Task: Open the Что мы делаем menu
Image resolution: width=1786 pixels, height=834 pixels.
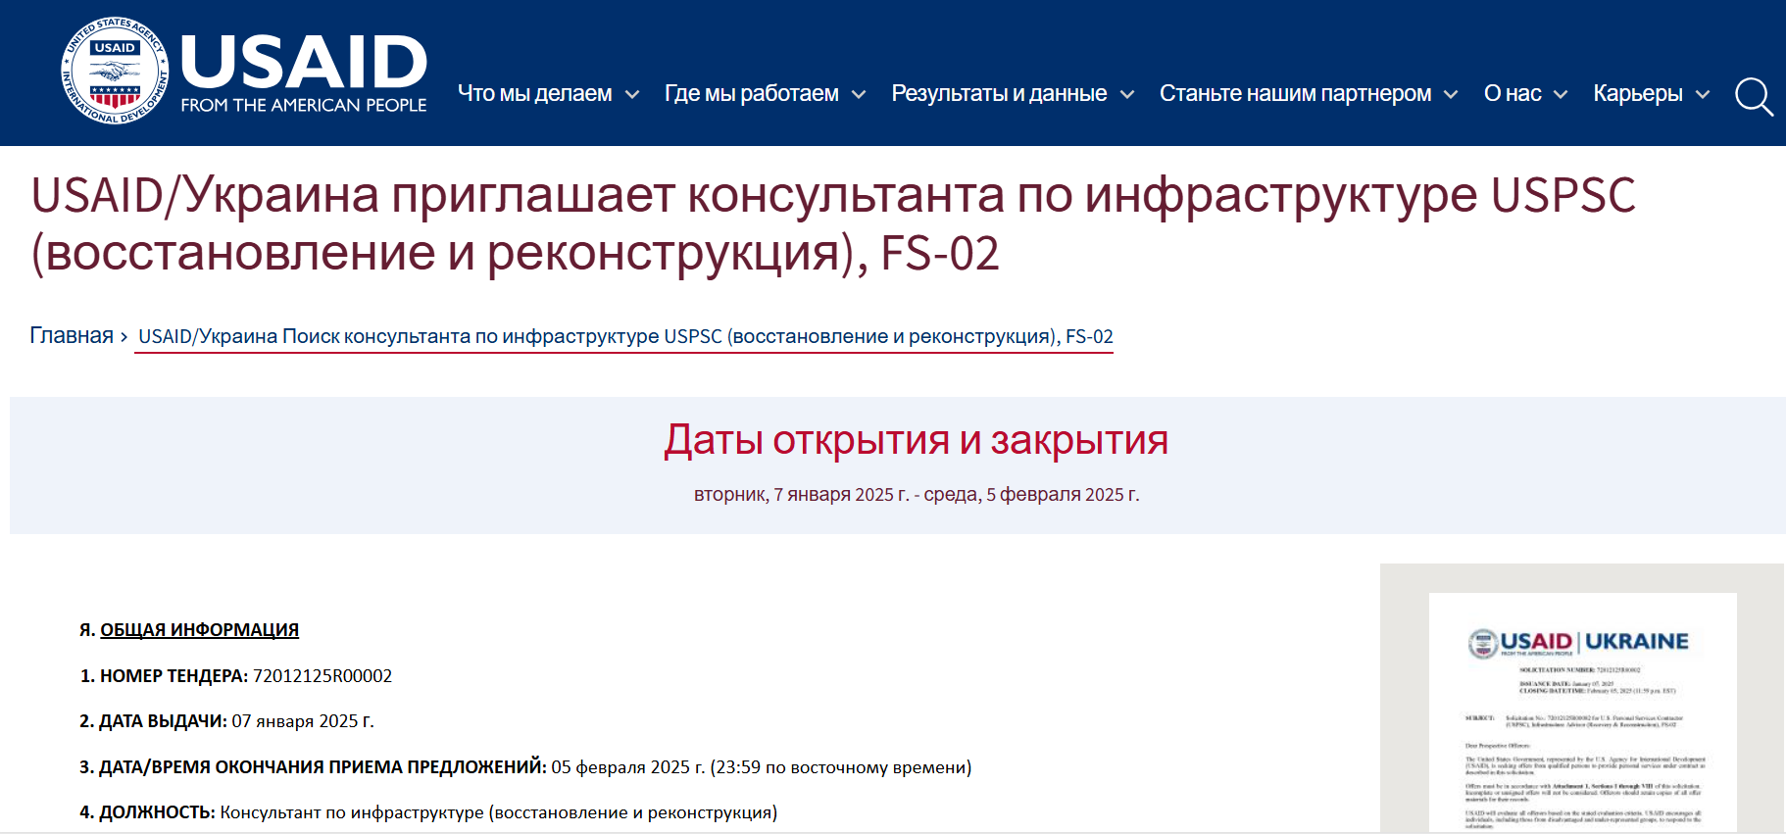Action: 535,93
